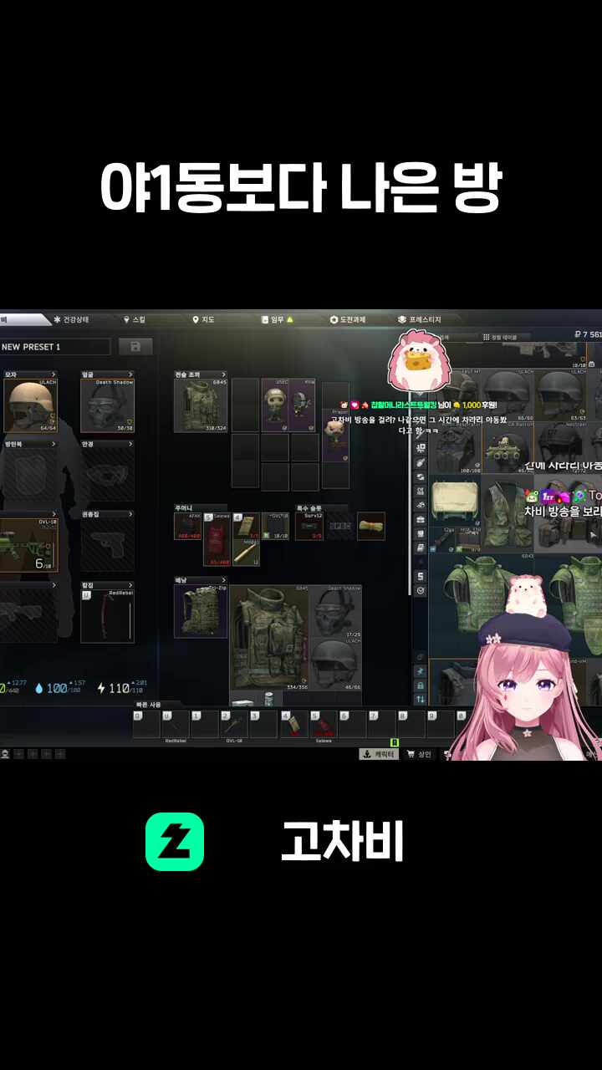Open the 캐릭터 bottom button
Screen dimensions: 602x1070
click(379, 754)
